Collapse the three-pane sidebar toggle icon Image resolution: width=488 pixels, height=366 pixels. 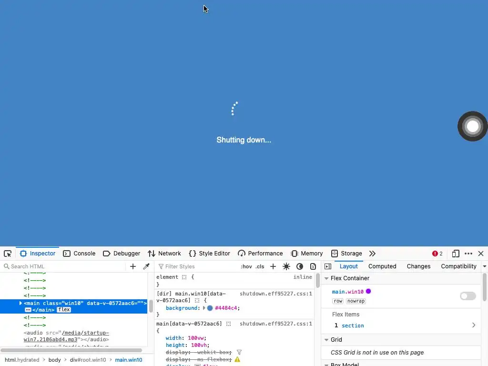click(328, 266)
